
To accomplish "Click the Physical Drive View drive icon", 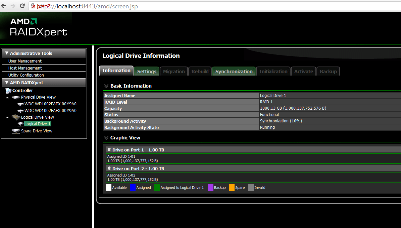I will pos(16,97).
